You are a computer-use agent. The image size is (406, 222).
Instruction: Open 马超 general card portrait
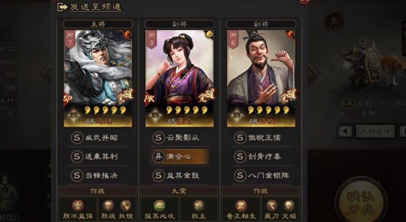(98, 78)
